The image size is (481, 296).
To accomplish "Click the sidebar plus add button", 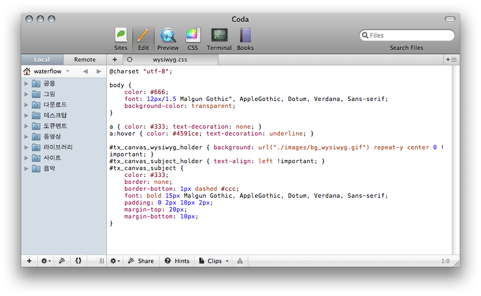I will pyautogui.click(x=29, y=261).
